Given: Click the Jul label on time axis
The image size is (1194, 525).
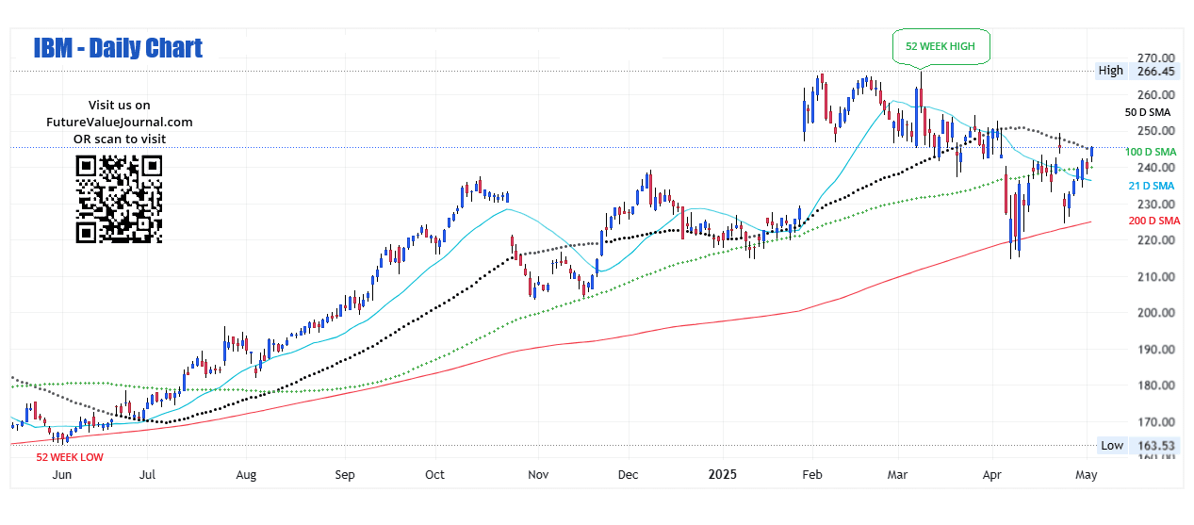Looking at the screenshot, I should coord(148,475).
